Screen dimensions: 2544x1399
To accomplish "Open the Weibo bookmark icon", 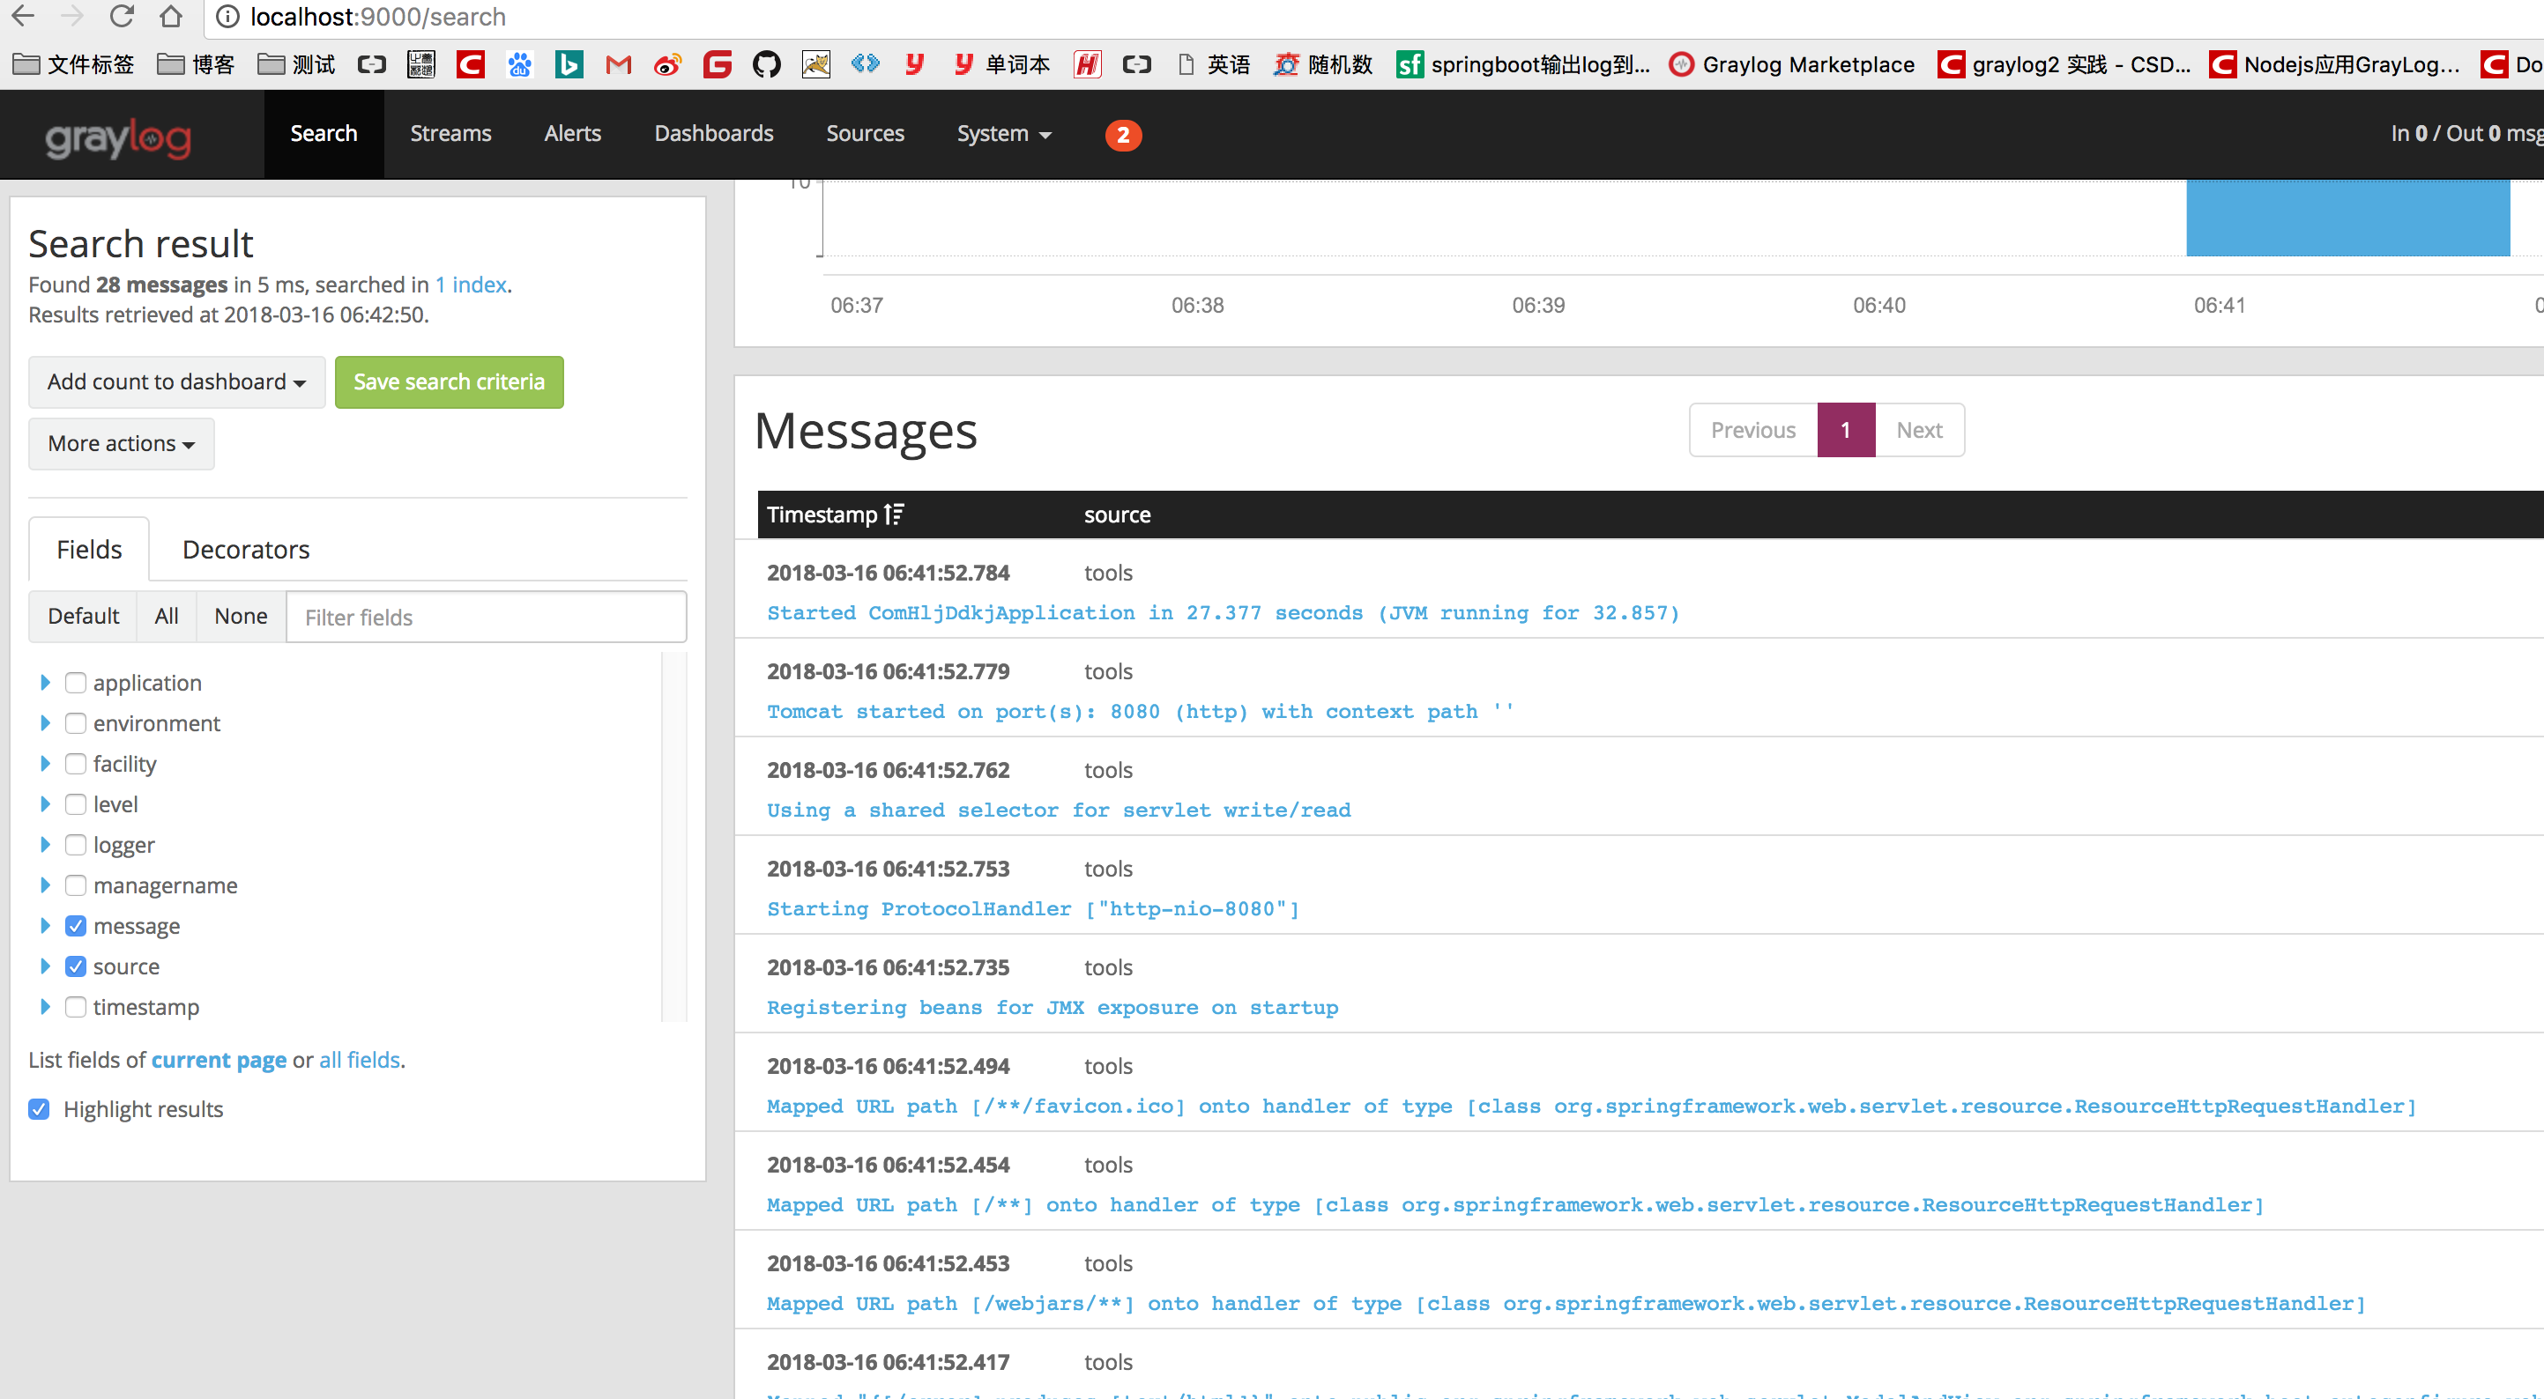I will point(667,65).
